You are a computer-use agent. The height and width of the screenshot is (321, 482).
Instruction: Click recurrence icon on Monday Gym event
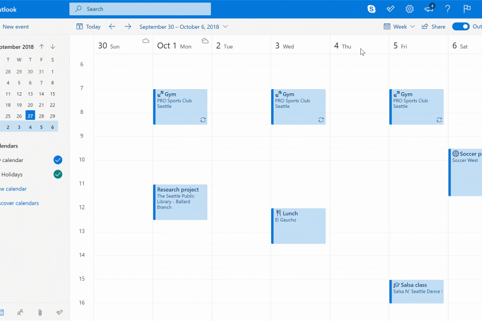[x=203, y=120]
